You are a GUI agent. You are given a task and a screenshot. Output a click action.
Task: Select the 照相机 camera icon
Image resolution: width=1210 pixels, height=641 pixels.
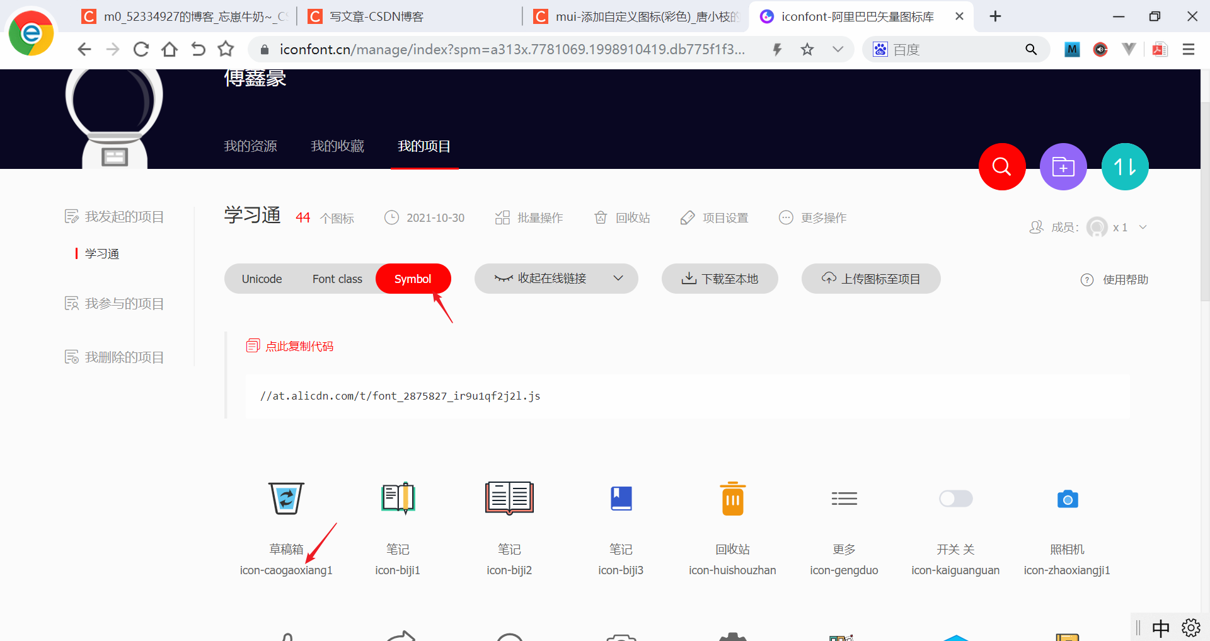click(1068, 499)
